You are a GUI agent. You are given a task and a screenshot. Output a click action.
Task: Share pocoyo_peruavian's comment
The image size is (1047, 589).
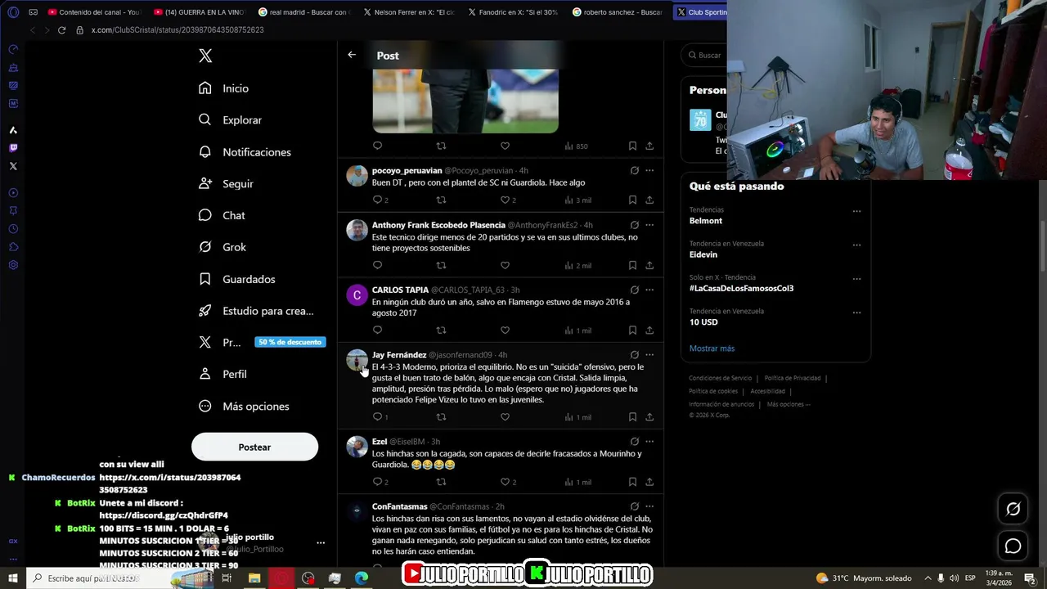click(649, 200)
